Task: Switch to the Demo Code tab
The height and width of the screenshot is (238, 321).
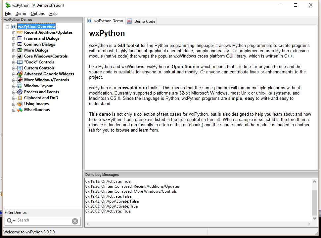Action: click(141, 21)
